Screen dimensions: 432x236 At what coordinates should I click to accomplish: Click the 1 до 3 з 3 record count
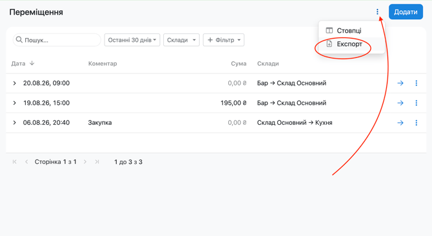[x=128, y=162]
